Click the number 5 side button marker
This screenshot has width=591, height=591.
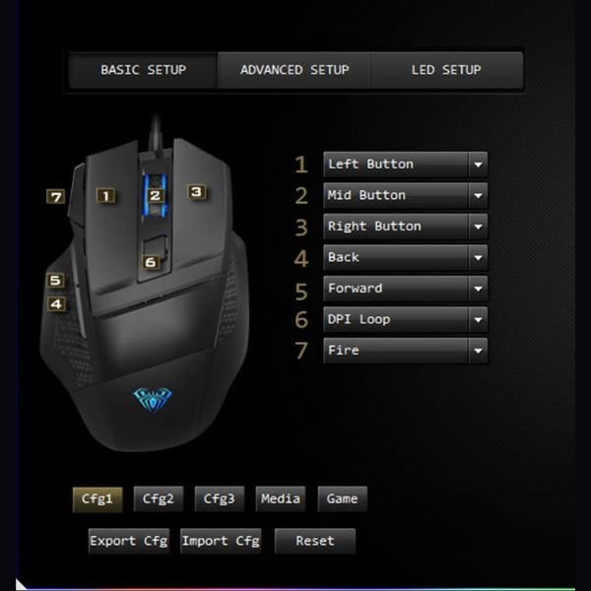click(x=56, y=281)
